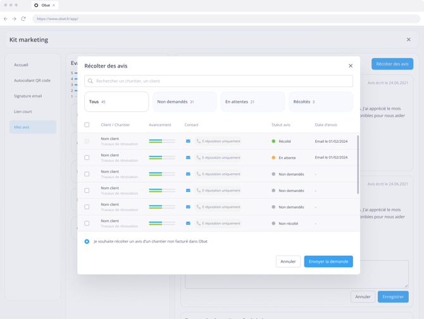Click the email icon in the En attente row
This screenshot has height=319, width=424.
pos(188,158)
